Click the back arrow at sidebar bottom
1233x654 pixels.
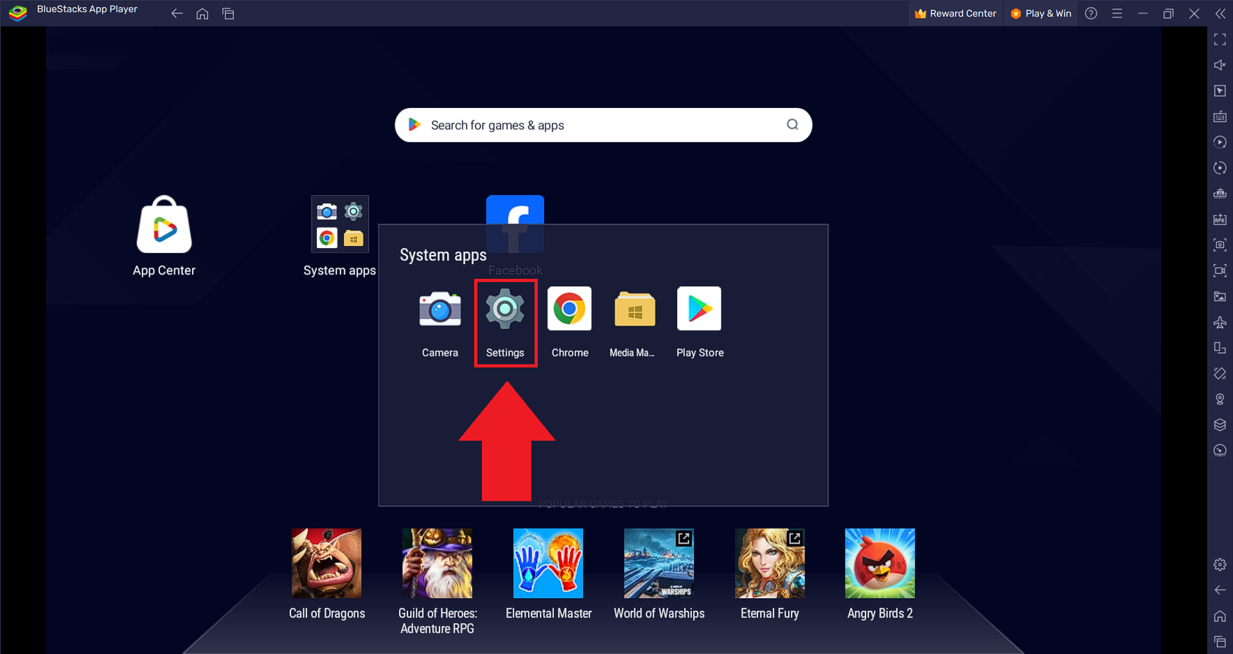tap(1220, 590)
